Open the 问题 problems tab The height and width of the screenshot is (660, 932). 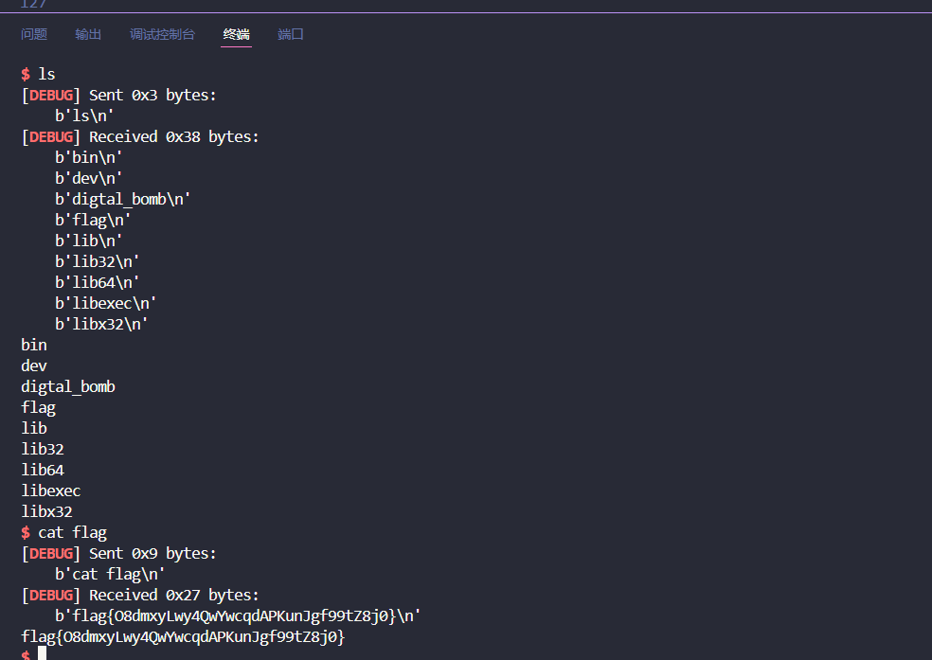tap(34, 34)
